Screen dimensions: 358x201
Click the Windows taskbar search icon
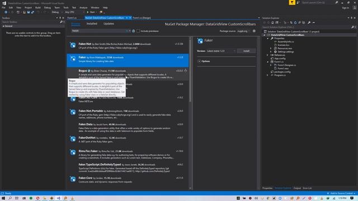10,198
